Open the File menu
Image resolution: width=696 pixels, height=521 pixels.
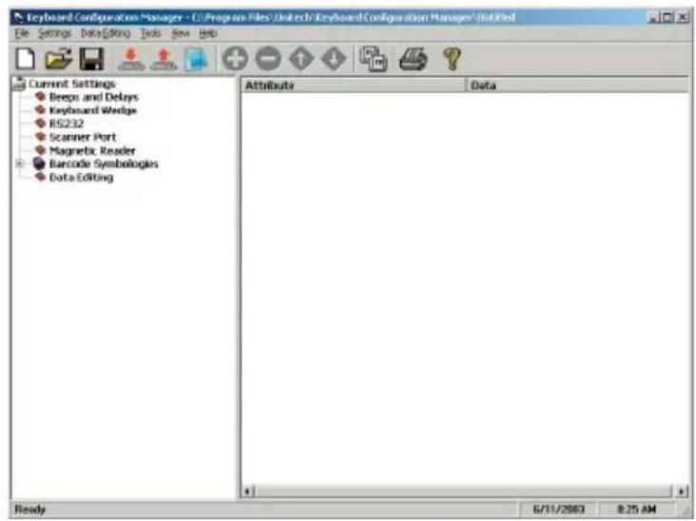point(22,33)
